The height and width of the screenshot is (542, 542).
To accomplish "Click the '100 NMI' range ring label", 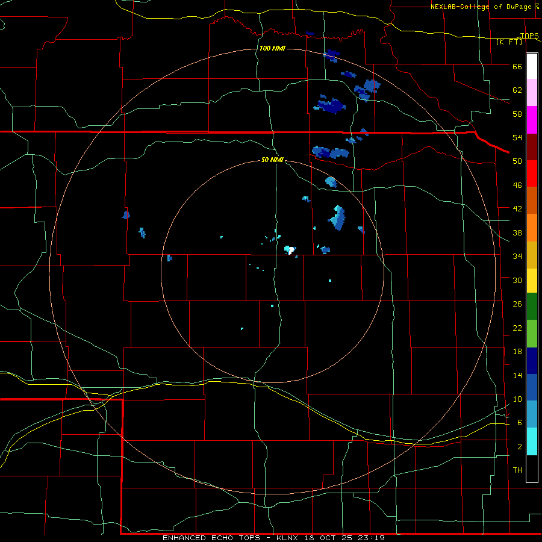I will pos(272,48).
